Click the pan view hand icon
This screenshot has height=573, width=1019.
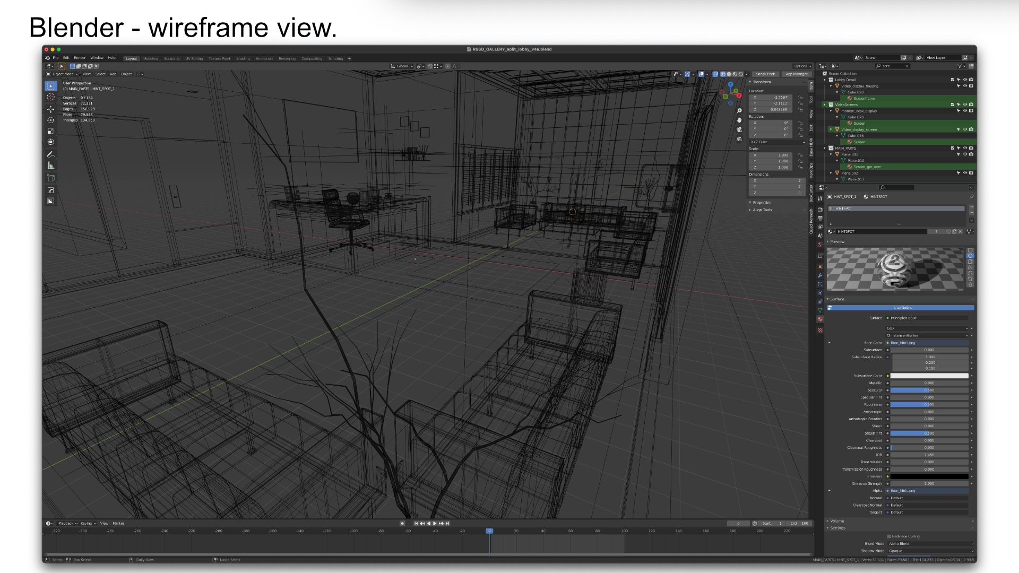pyautogui.click(x=739, y=120)
